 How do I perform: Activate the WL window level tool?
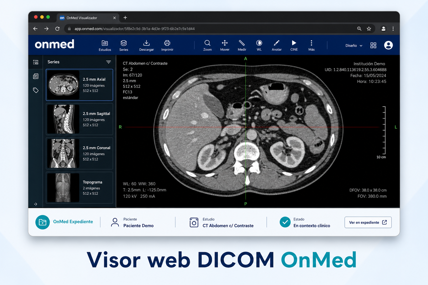(x=259, y=46)
